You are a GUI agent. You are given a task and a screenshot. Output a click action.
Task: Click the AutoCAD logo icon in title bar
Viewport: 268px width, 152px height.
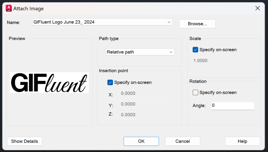pos(9,8)
